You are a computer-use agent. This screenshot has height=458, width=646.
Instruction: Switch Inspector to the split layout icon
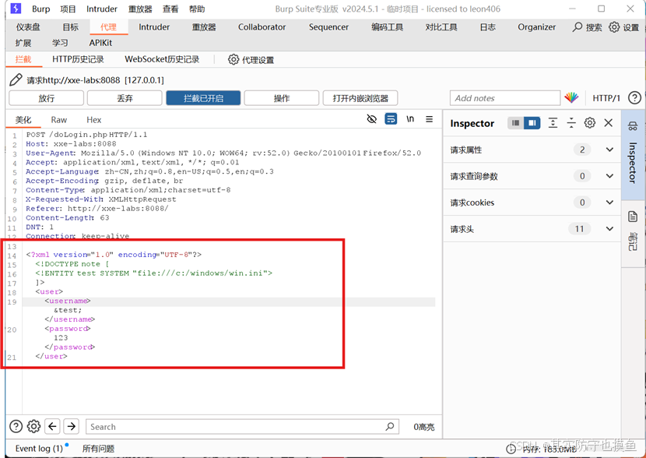(x=532, y=123)
